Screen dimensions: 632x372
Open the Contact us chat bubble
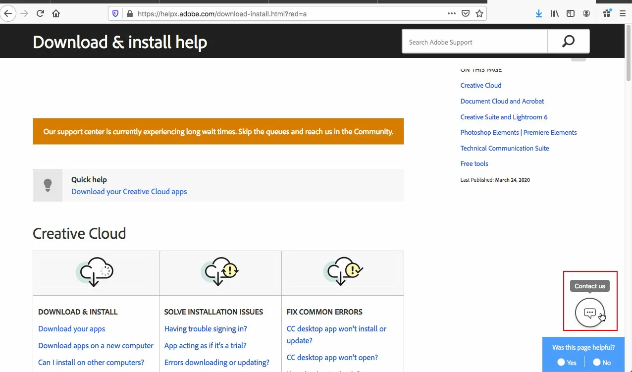[x=590, y=313]
